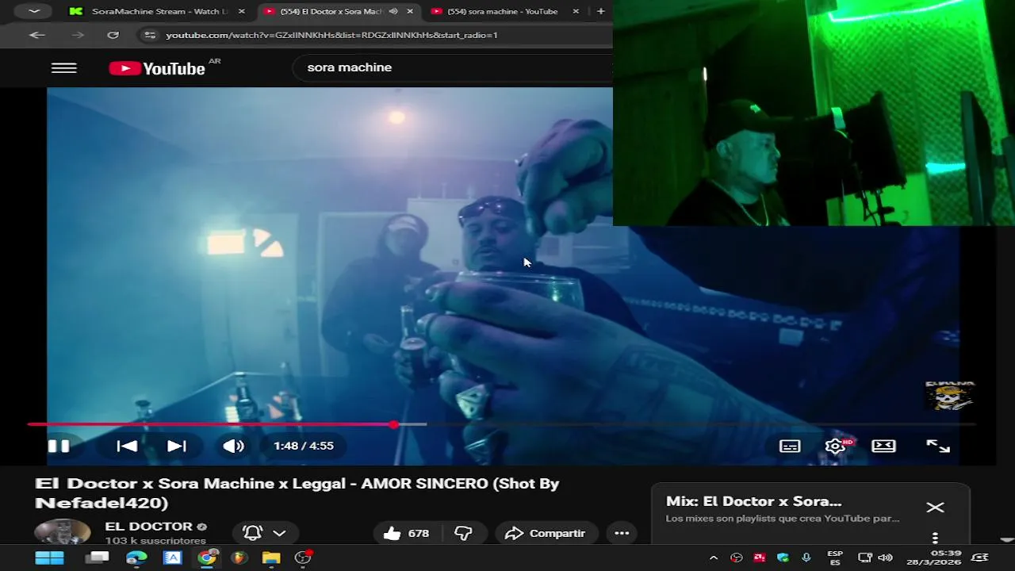Close the 'sora machine - YouTube' tab
Viewport: 1015px width, 571px height.
coord(576,11)
